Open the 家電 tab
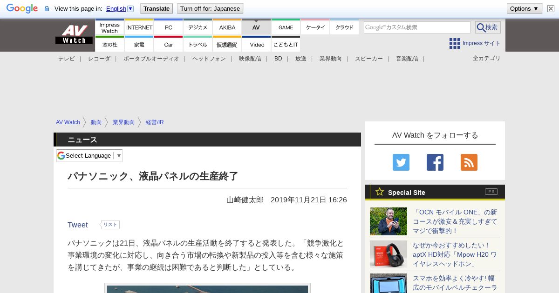The width and height of the screenshot is (559, 293). click(139, 44)
